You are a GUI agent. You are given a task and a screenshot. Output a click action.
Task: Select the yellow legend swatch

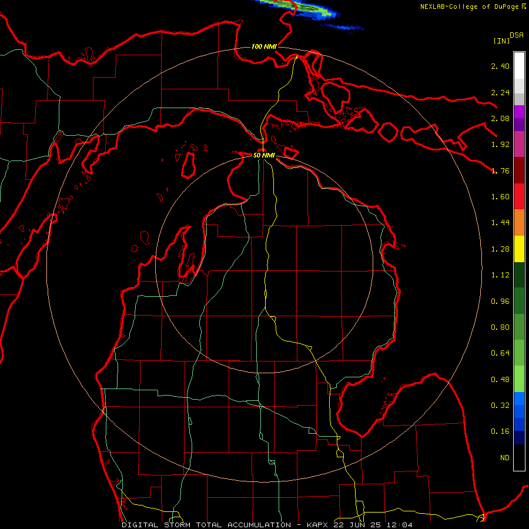coord(519,249)
